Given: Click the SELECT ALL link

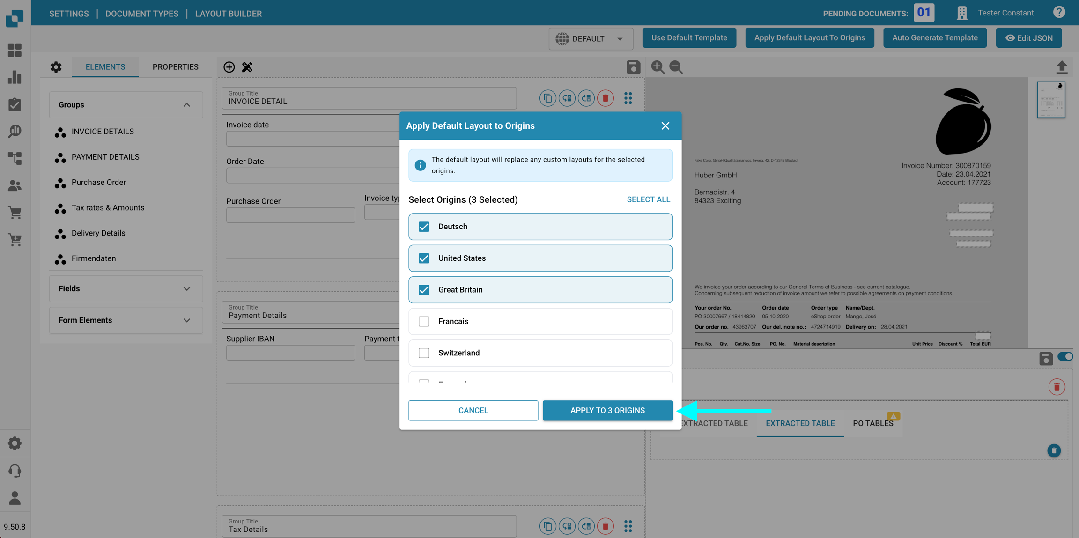Looking at the screenshot, I should tap(648, 199).
